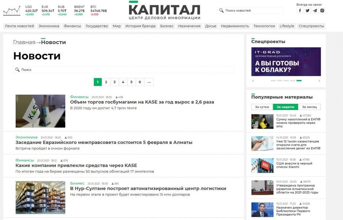Click previous arrow in Спецпроекты carousel
This screenshot has height=220, width=343.
click(x=253, y=81)
